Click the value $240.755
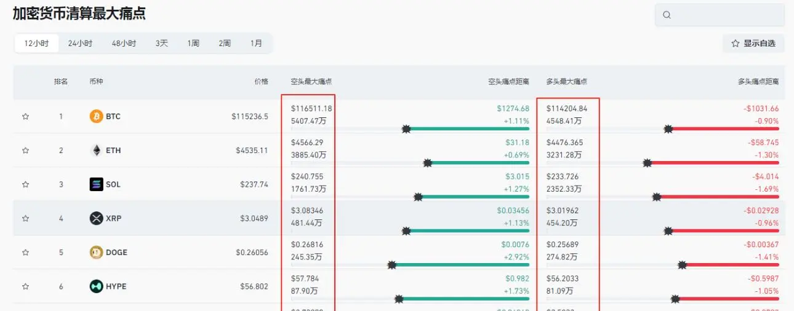The width and height of the screenshot is (794, 311). [x=307, y=176]
